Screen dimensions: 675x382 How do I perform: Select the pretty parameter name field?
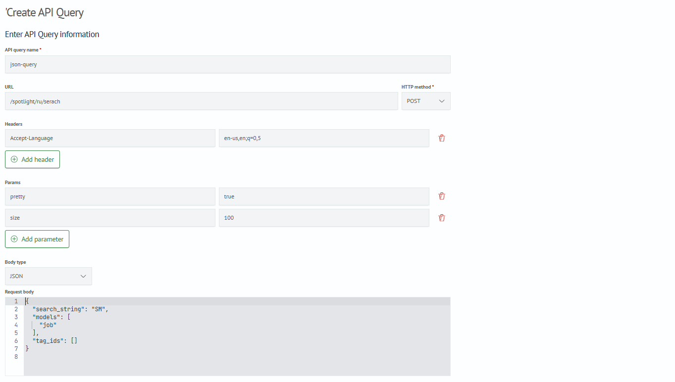(110, 196)
